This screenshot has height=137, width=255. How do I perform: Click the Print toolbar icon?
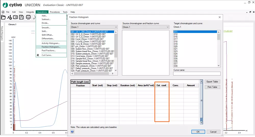(x=28, y=17)
